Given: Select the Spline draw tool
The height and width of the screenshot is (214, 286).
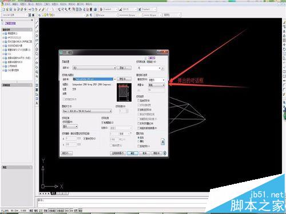Looking at the screenshot, I should point(37,58).
